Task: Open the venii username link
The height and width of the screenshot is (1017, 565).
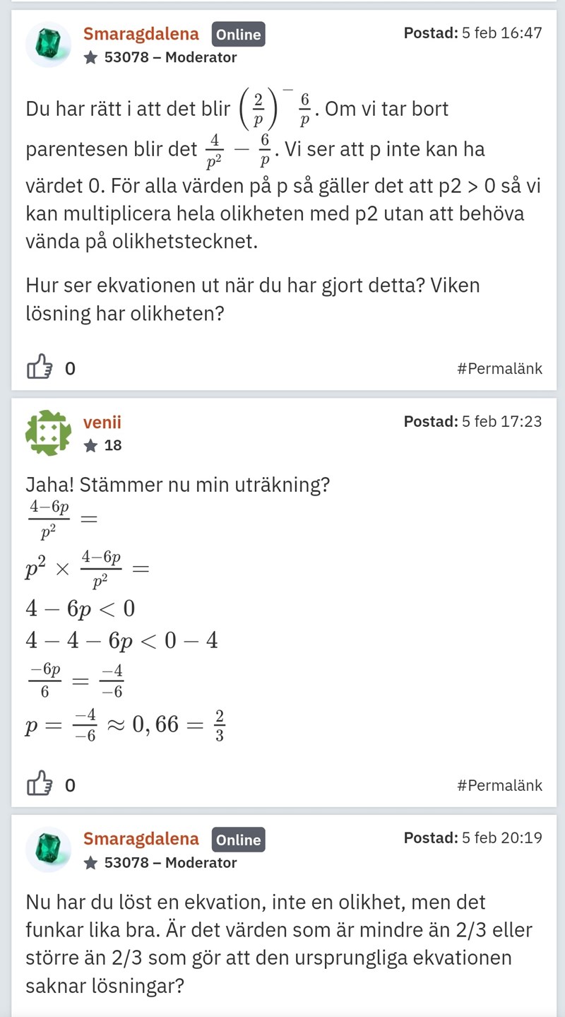Action: [102, 422]
